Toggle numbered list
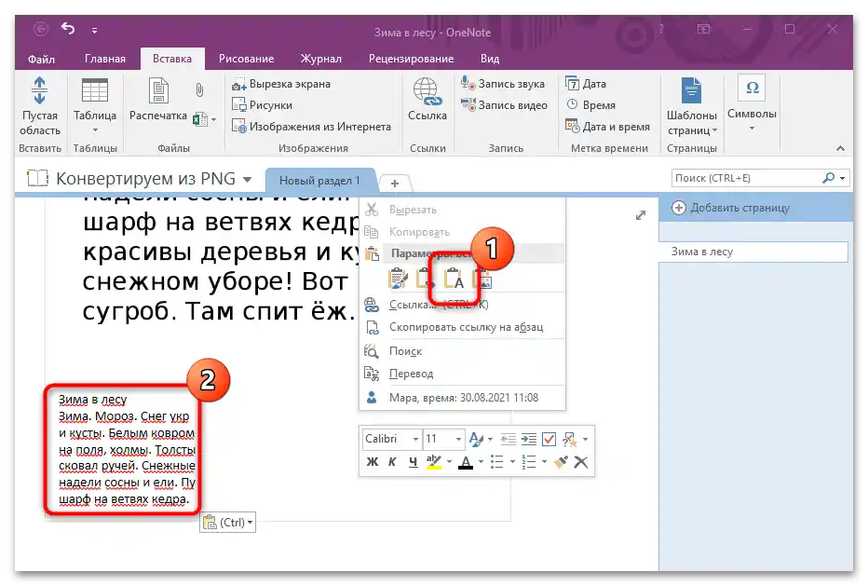This screenshot has height=586, width=868. (x=529, y=462)
